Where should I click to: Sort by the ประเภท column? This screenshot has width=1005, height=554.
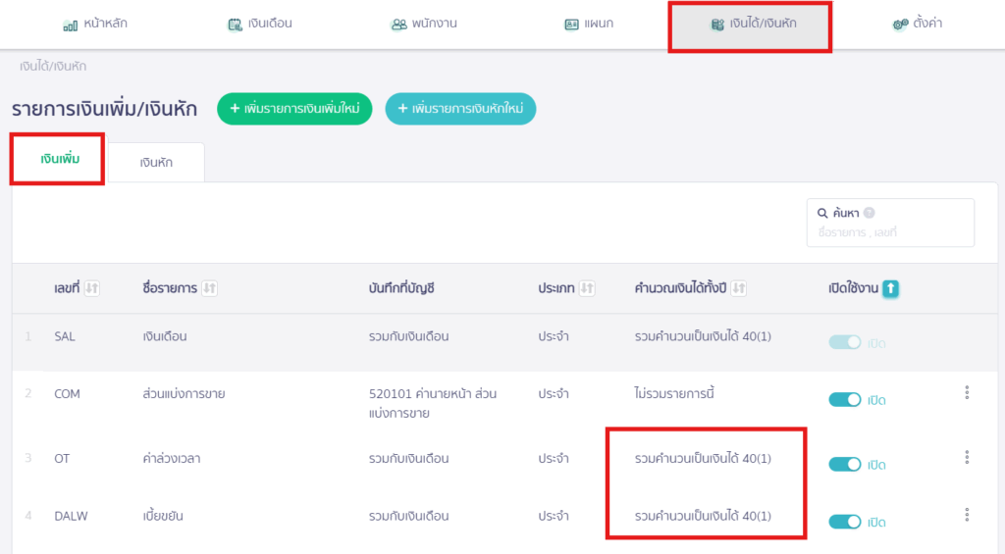[x=587, y=288]
